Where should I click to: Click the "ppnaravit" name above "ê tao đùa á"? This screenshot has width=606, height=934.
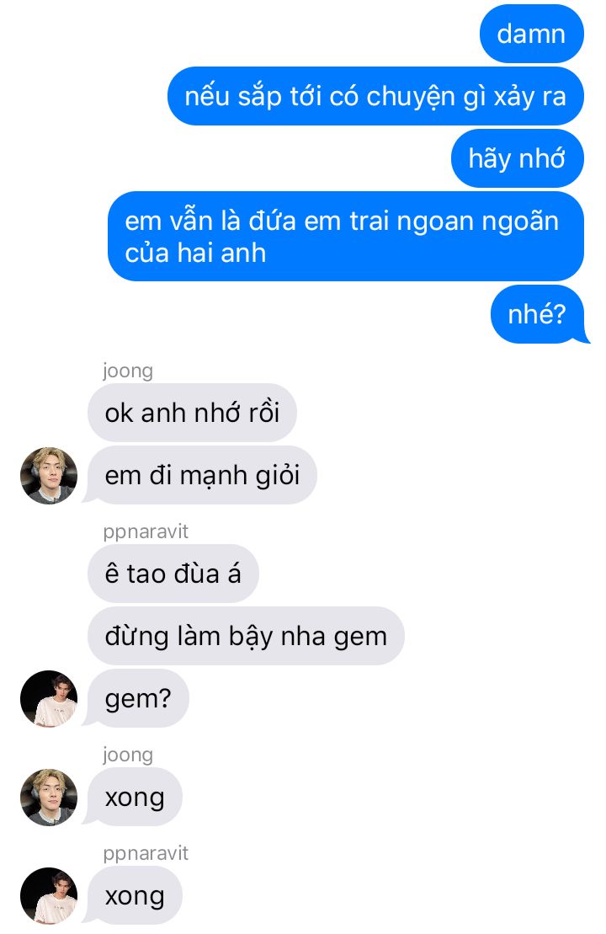coord(146,531)
